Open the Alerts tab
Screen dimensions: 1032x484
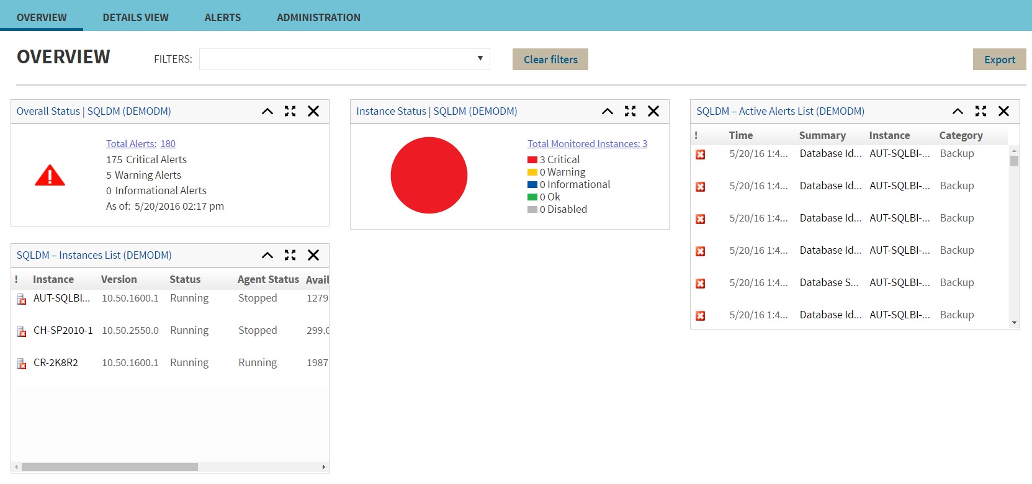222,17
